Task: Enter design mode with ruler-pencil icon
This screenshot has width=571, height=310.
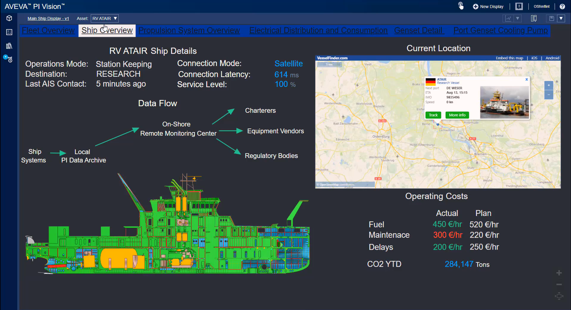Action: [x=534, y=18]
